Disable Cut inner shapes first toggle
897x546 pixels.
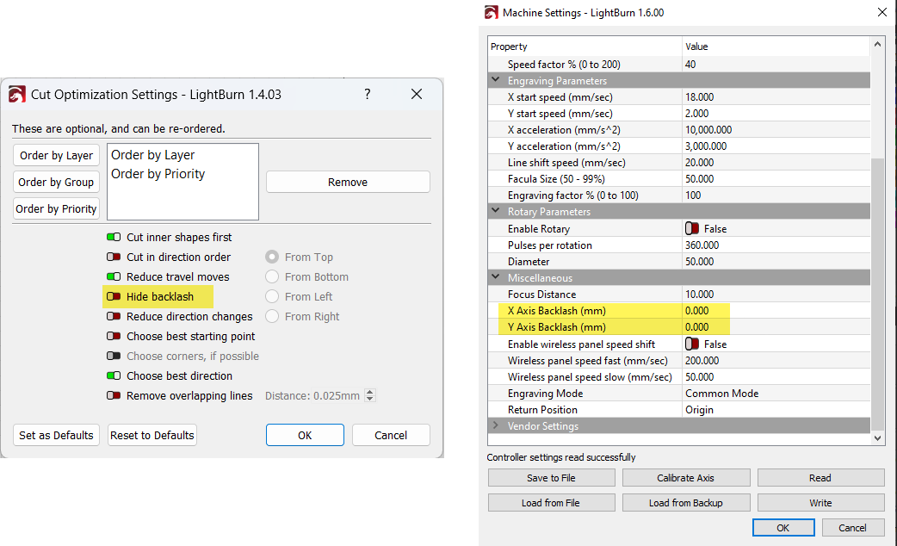coord(113,238)
